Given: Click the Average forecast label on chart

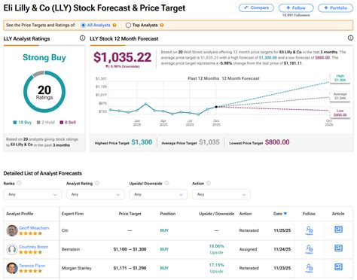Looking at the screenshot, I should 340,96.
